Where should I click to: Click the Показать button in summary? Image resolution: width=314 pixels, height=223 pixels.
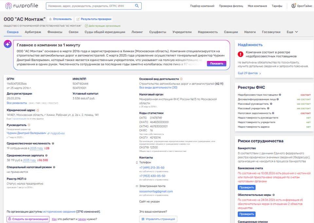pos(217,63)
